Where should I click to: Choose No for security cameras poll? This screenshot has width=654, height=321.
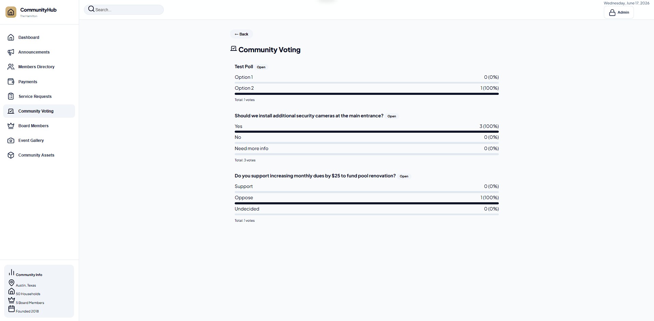(x=238, y=137)
